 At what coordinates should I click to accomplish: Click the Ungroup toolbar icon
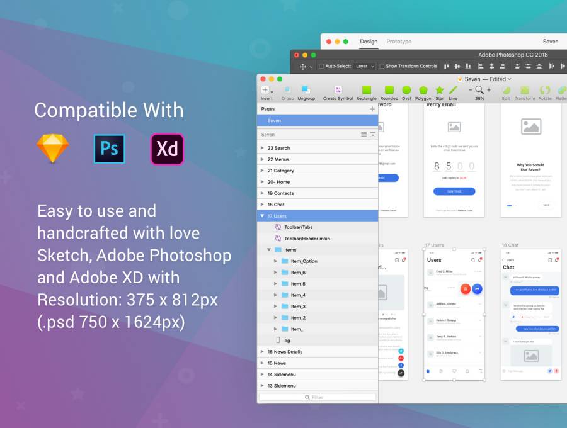(306, 91)
